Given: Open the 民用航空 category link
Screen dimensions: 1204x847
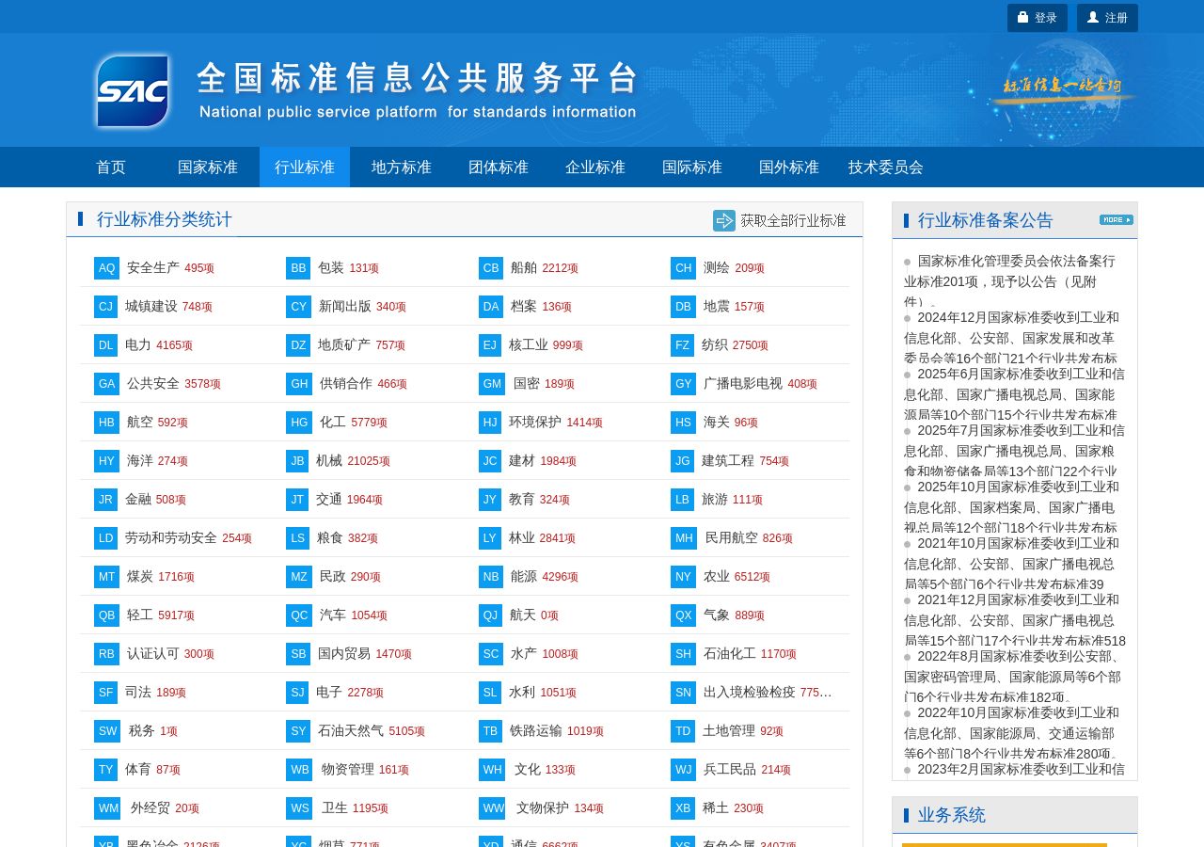Looking at the screenshot, I should pyautogui.click(x=732, y=538).
